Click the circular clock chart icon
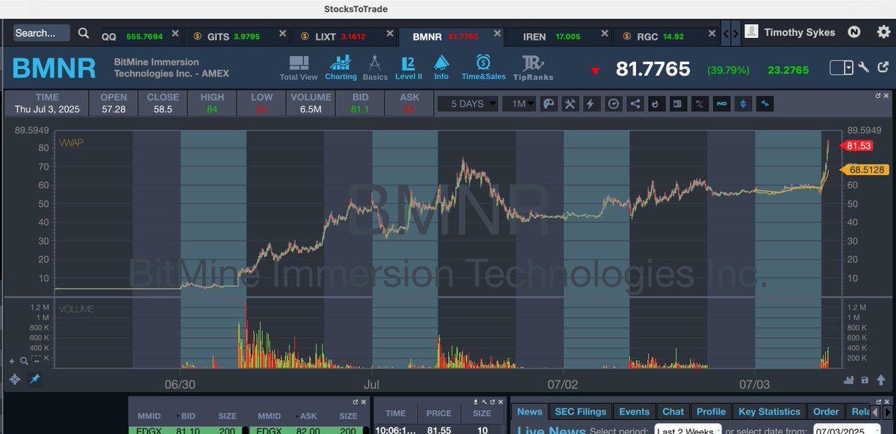This screenshot has height=434, width=896. [613, 104]
